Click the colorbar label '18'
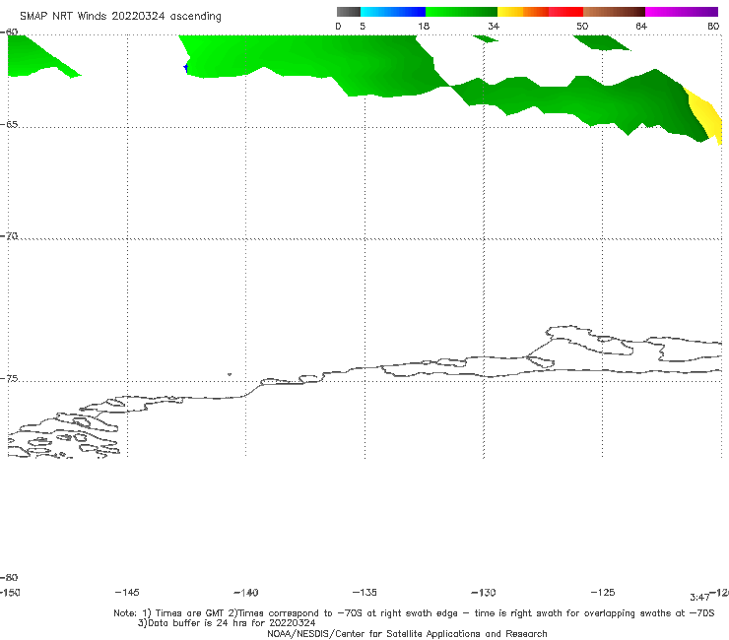 [x=424, y=26]
